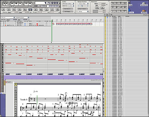Click the main counter display showing 1|1|000

tap(47, 3)
